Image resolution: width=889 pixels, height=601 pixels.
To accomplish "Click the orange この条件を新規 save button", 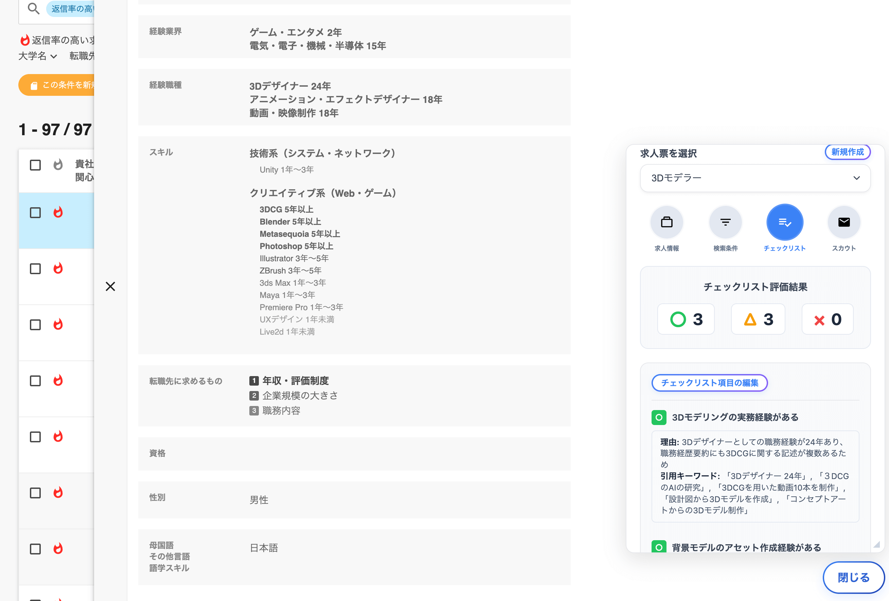I will [x=56, y=85].
